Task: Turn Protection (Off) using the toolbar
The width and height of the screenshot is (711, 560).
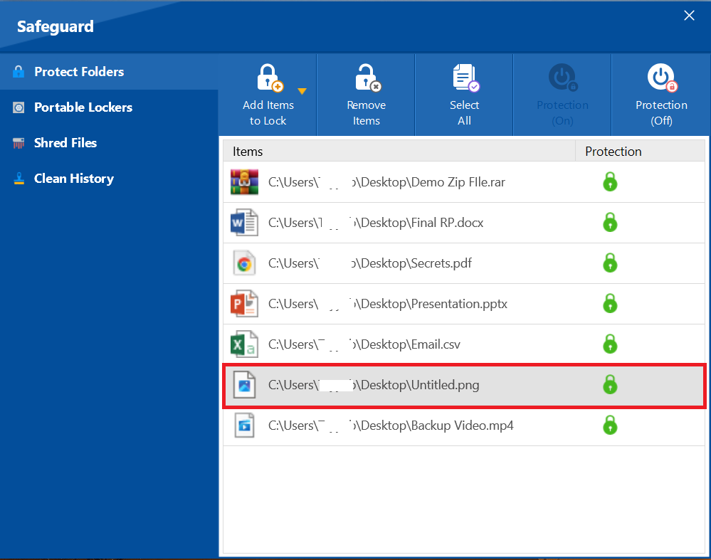Action: pyautogui.click(x=661, y=95)
